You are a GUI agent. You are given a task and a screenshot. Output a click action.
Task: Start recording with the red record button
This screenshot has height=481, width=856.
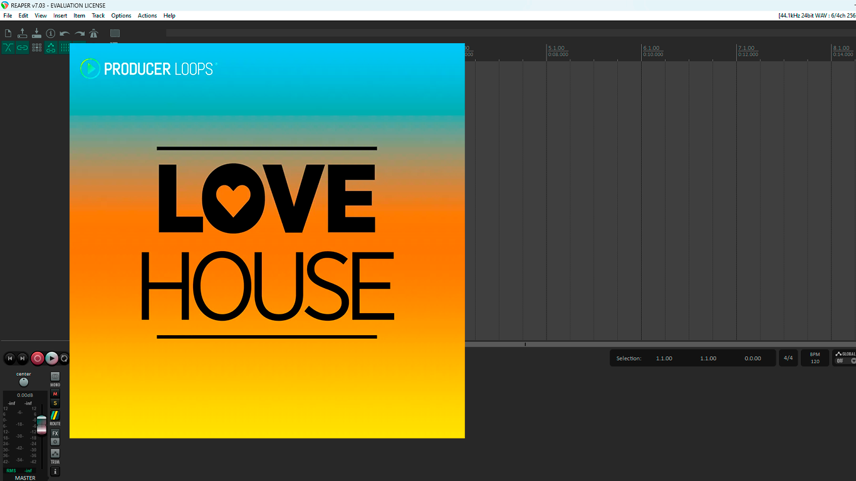coord(38,358)
